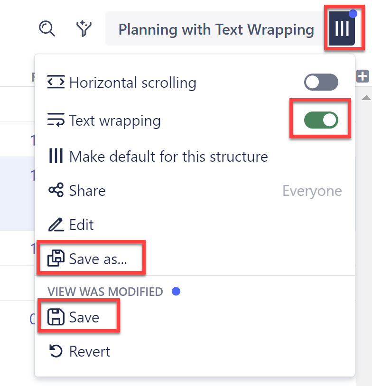Select the quick transformations wand icon
This screenshot has height=386, width=372.
pos(84,29)
